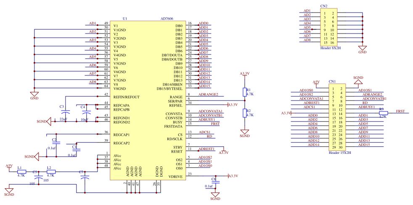Image resolution: width=413 pixels, height=205 pixels.
Task: Select the A5V power symbol above header CN1
Action: (x=316, y=83)
